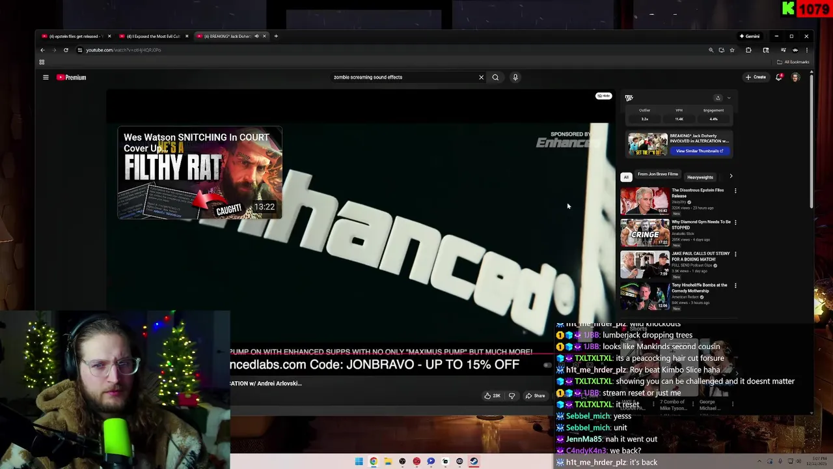The width and height of the screenshot is (833, 469).
Task: Open the Why Diamond Gym CRINGE thumbnail
Action: pyautogui.click(x=644, y=233)
